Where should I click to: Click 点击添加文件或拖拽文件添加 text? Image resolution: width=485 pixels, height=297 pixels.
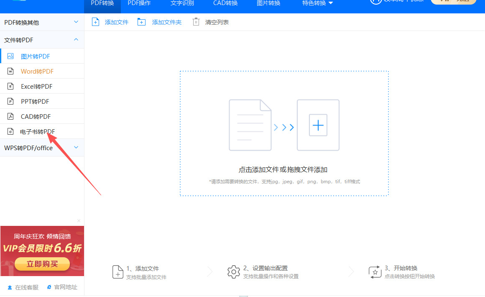coord(283,169)
